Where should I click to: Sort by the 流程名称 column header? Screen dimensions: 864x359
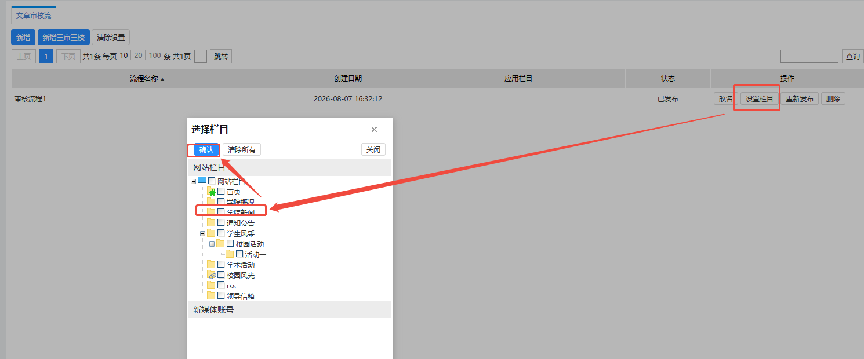(x=147, y=79)
